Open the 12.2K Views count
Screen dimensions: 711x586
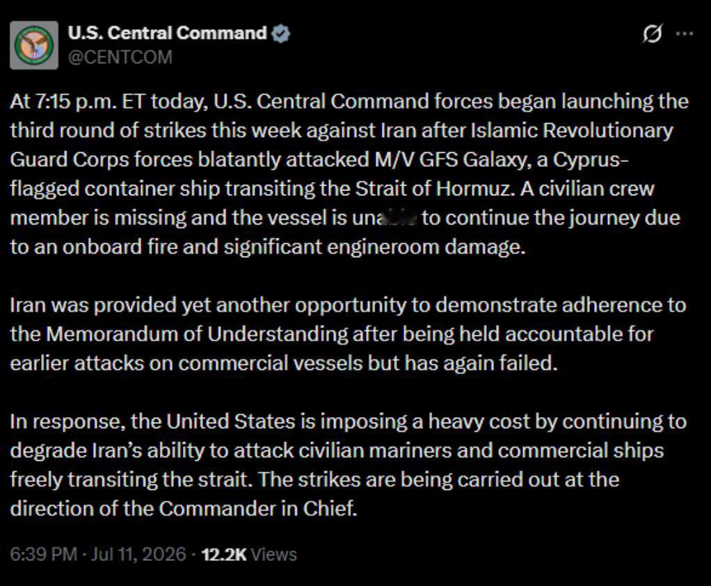[x=249, y=554]
